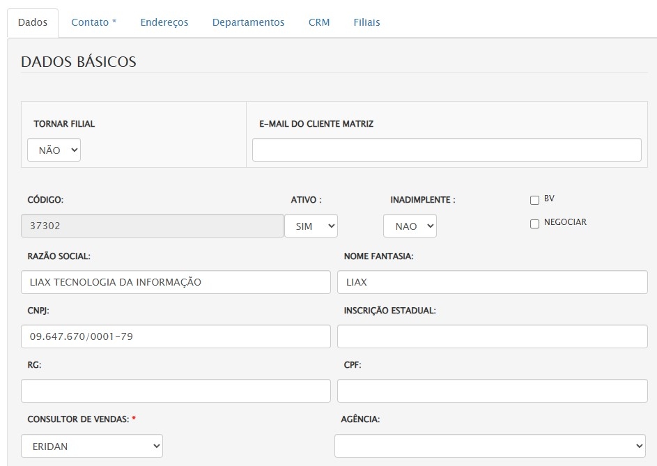The height and width of the screenshot is (466, 657).
Task: Tick the Negociar checkbox
Action: 535,224
